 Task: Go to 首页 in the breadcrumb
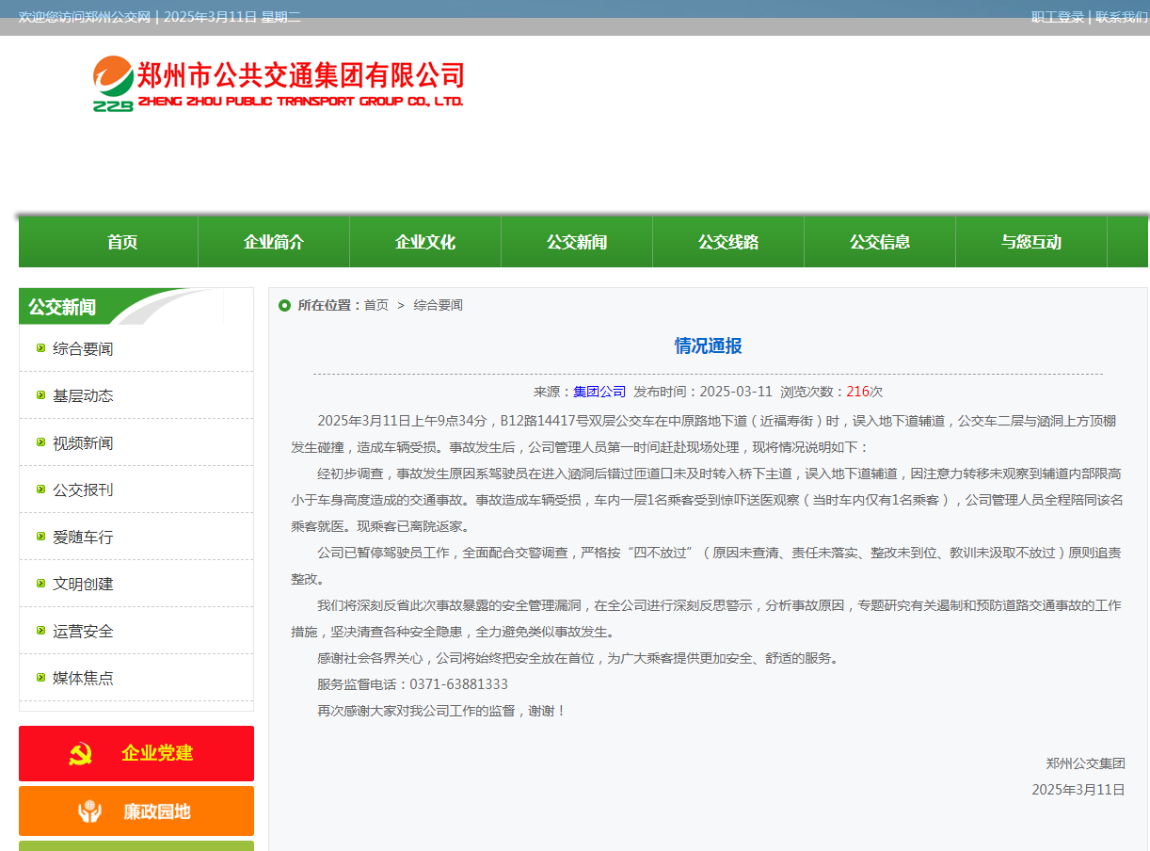(x=376, y=305)
